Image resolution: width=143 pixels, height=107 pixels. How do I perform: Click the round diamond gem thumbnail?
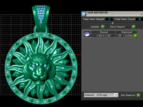tap(87, 34)
